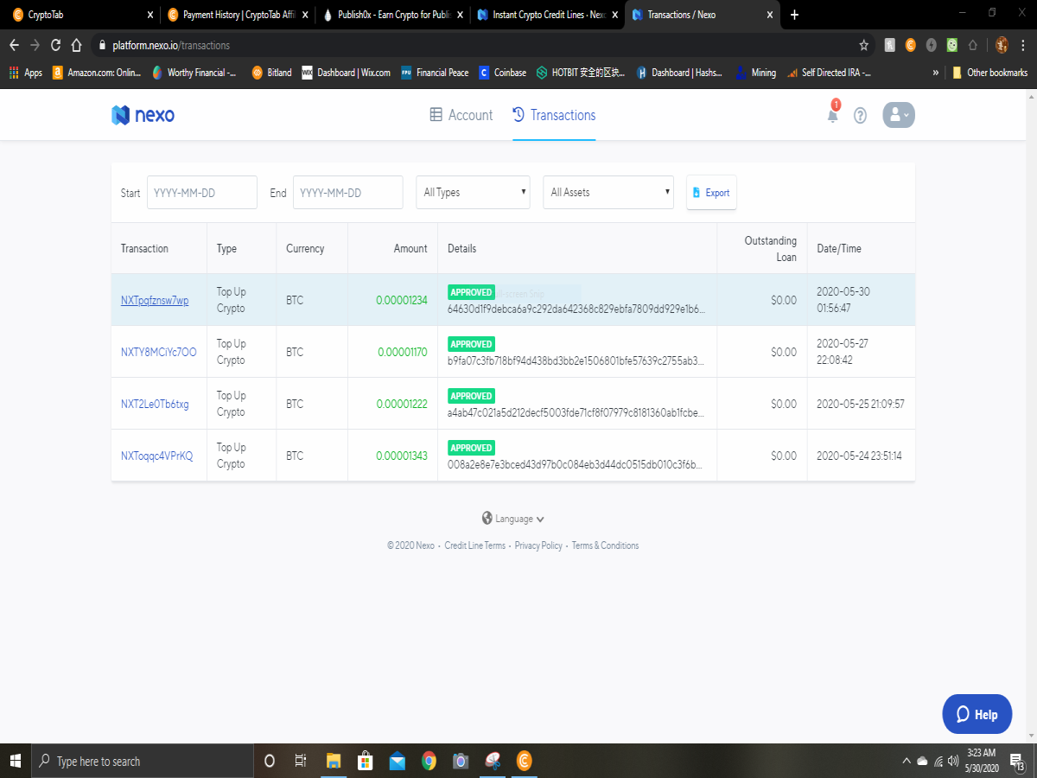The height and width of the screenshot is (778, 1037).
Task: Show more bookmarks with the chevron
Action: pyautogui.click(x=935, y=73)
